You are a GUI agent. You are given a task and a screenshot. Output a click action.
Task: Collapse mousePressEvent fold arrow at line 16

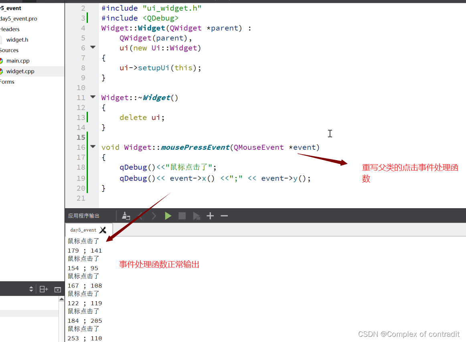coord(93,146)
